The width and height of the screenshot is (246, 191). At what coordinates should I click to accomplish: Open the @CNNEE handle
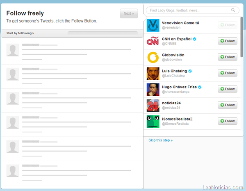click(x=169, y=44)
